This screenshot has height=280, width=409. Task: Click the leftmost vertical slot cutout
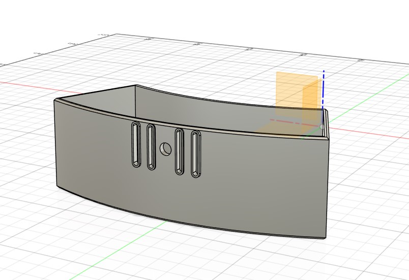pyautogui.click(x=136, y=144)
